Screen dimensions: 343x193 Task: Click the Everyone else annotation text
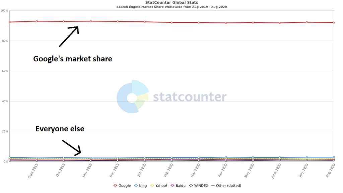60,129
